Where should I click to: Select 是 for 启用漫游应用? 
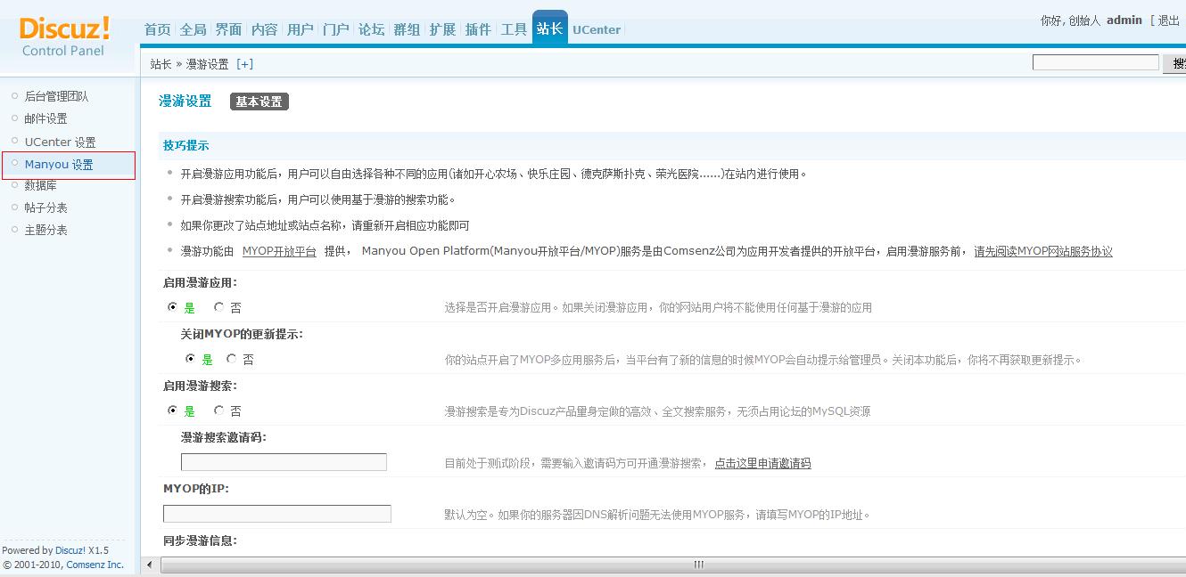coord(173,307)
